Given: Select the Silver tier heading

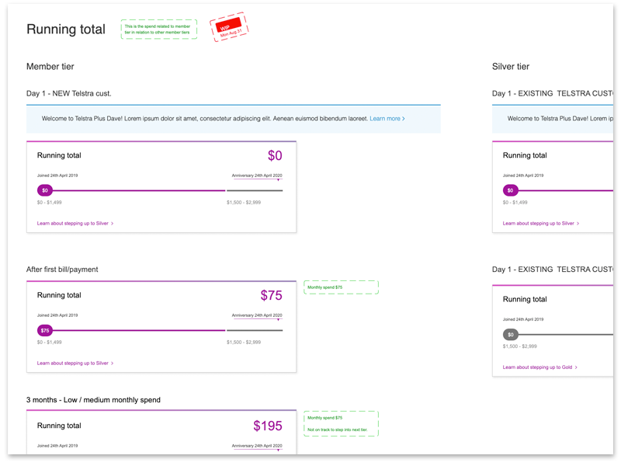Looking at the screenshot, I should click(x=511, y=67).
